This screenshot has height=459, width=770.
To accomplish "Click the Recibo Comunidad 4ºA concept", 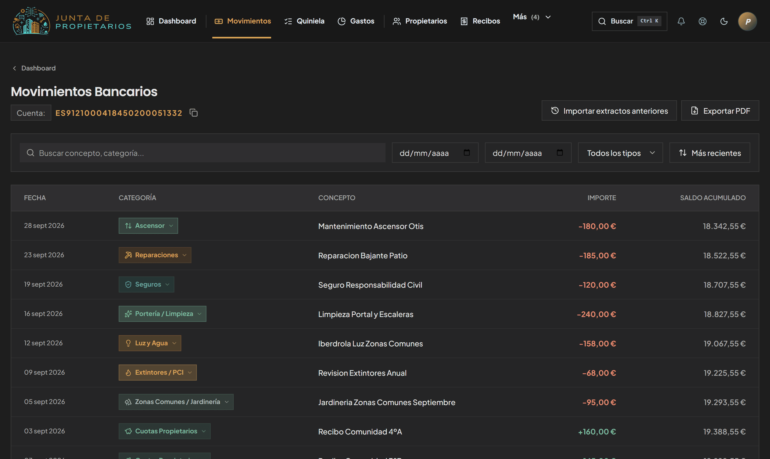I will pyautogui.click(x=360, y=432).
